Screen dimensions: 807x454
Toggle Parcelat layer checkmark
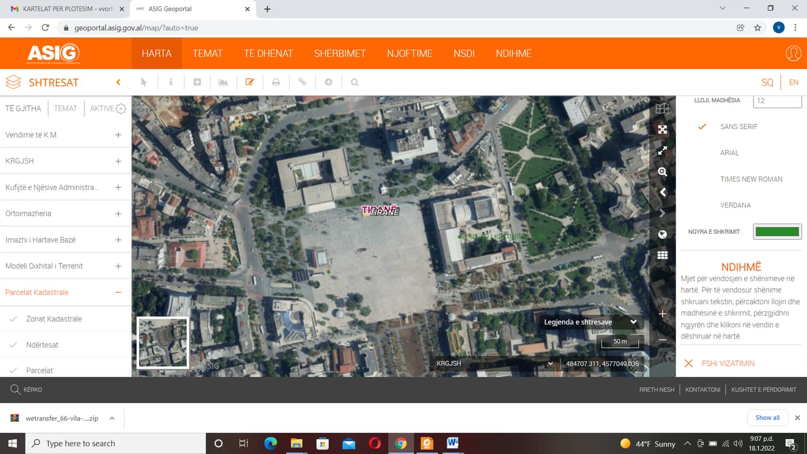[x=13, y=370]
